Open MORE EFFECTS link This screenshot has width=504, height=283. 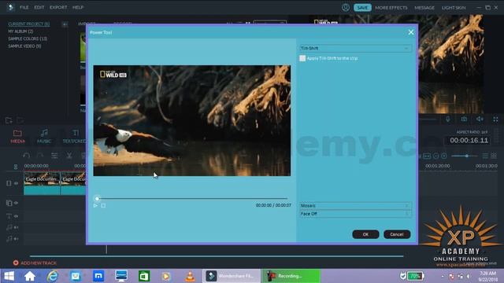pyautogui.click(x=391, y=8)
